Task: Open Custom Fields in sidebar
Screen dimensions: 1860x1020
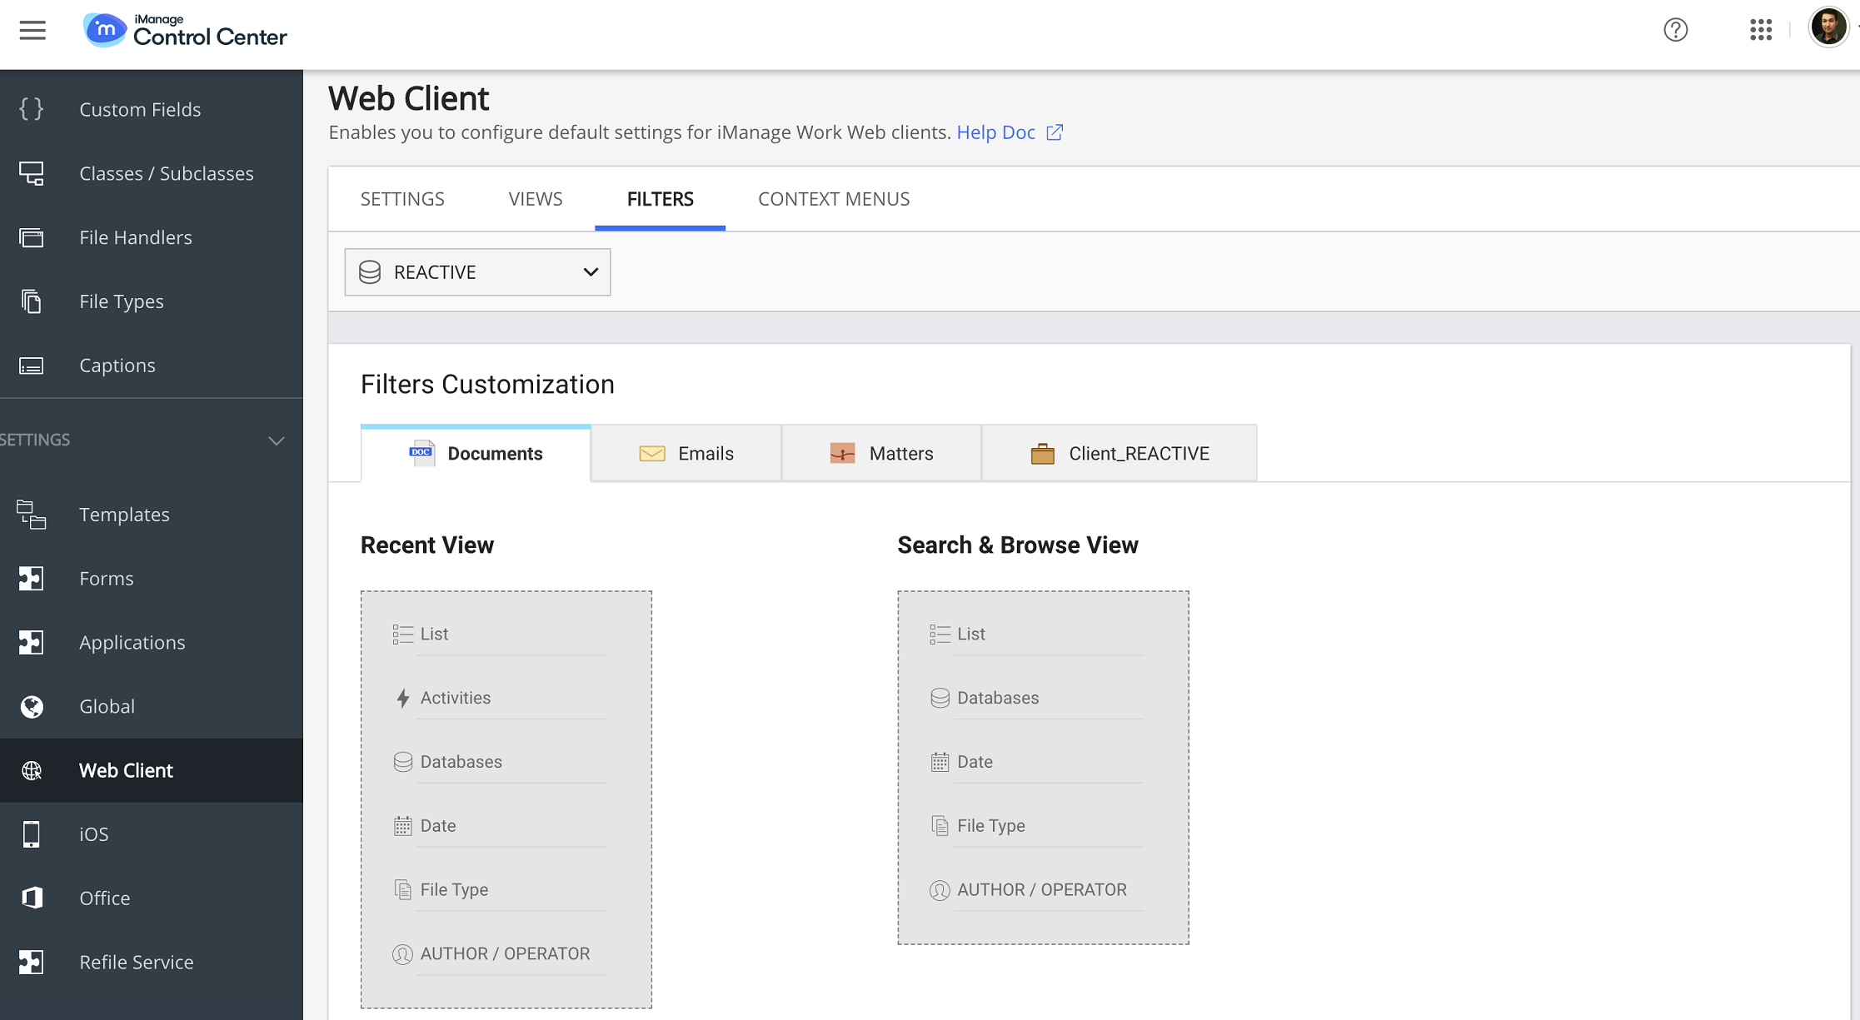Action: coord(139,109)
